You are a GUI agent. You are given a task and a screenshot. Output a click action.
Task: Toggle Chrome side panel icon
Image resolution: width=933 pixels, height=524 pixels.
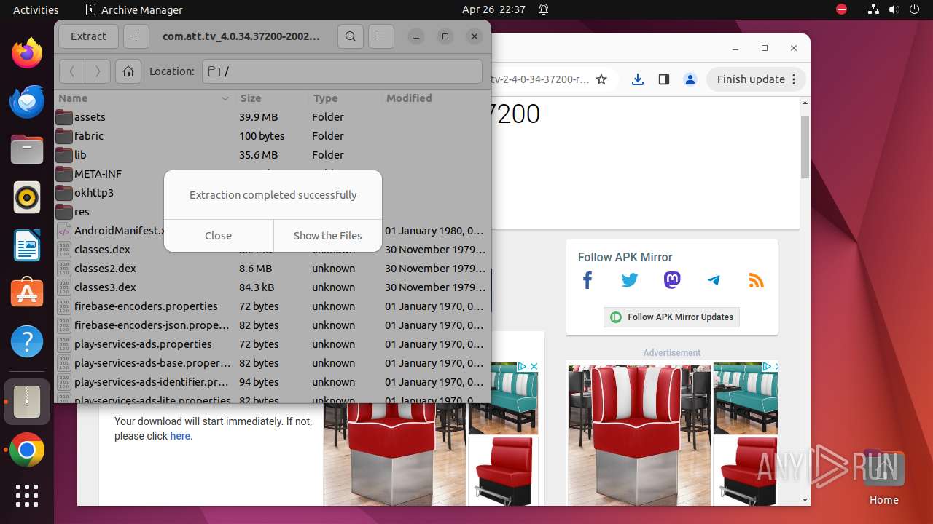tap(664, 79)
